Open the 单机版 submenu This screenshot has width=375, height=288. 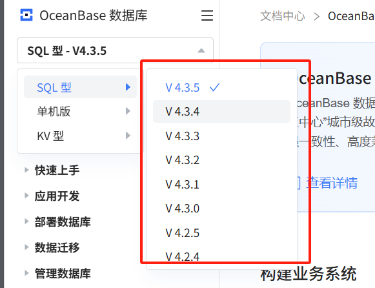[x=80, y=111]
